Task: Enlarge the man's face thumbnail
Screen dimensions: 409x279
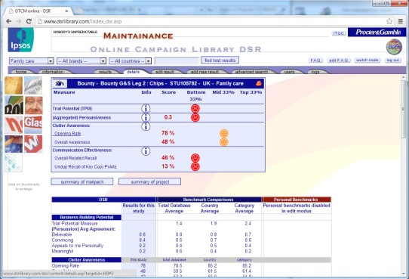Action: click(x=34, y=105)
